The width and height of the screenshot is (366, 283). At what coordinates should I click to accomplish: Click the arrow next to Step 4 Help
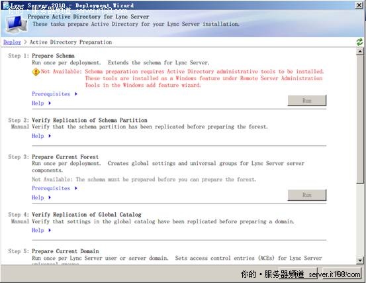(50, 231)
